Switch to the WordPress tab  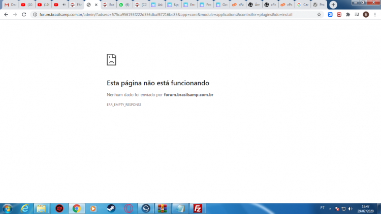[319, 5]
